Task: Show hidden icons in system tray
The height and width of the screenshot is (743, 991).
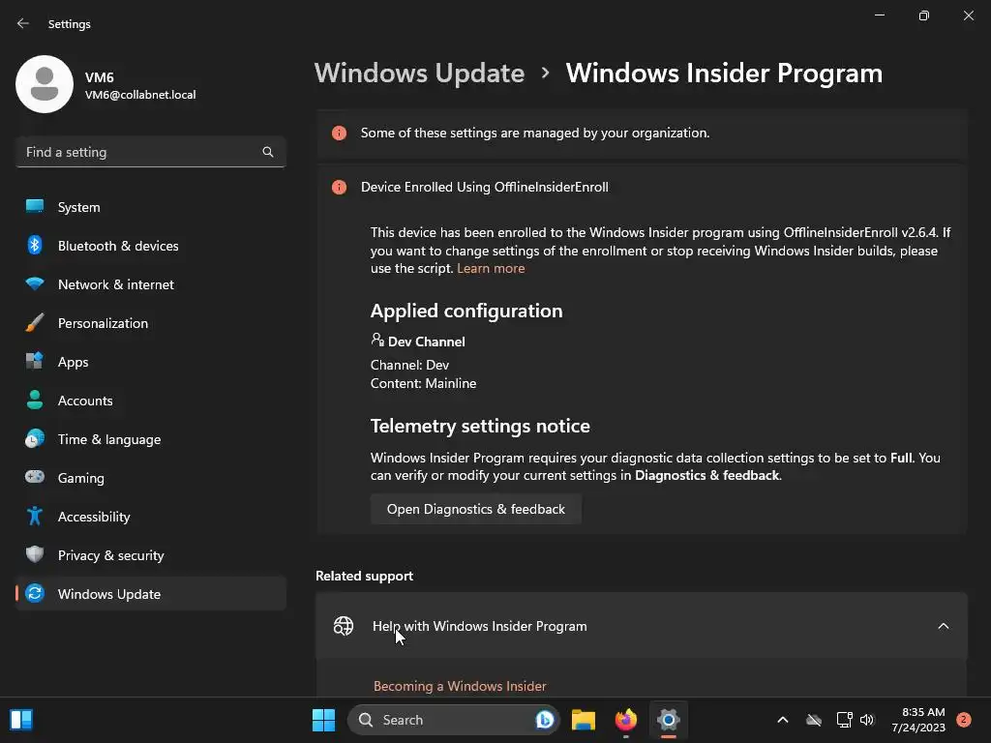Action: [782, 720]
